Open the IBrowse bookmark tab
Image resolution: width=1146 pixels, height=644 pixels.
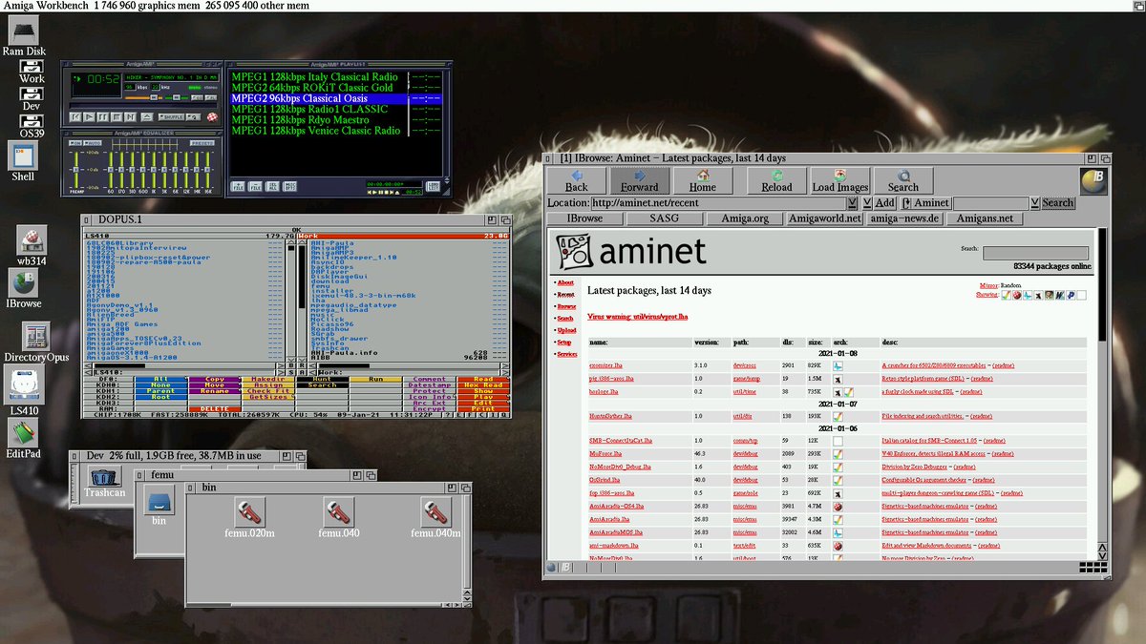click(x=584, y=218)
